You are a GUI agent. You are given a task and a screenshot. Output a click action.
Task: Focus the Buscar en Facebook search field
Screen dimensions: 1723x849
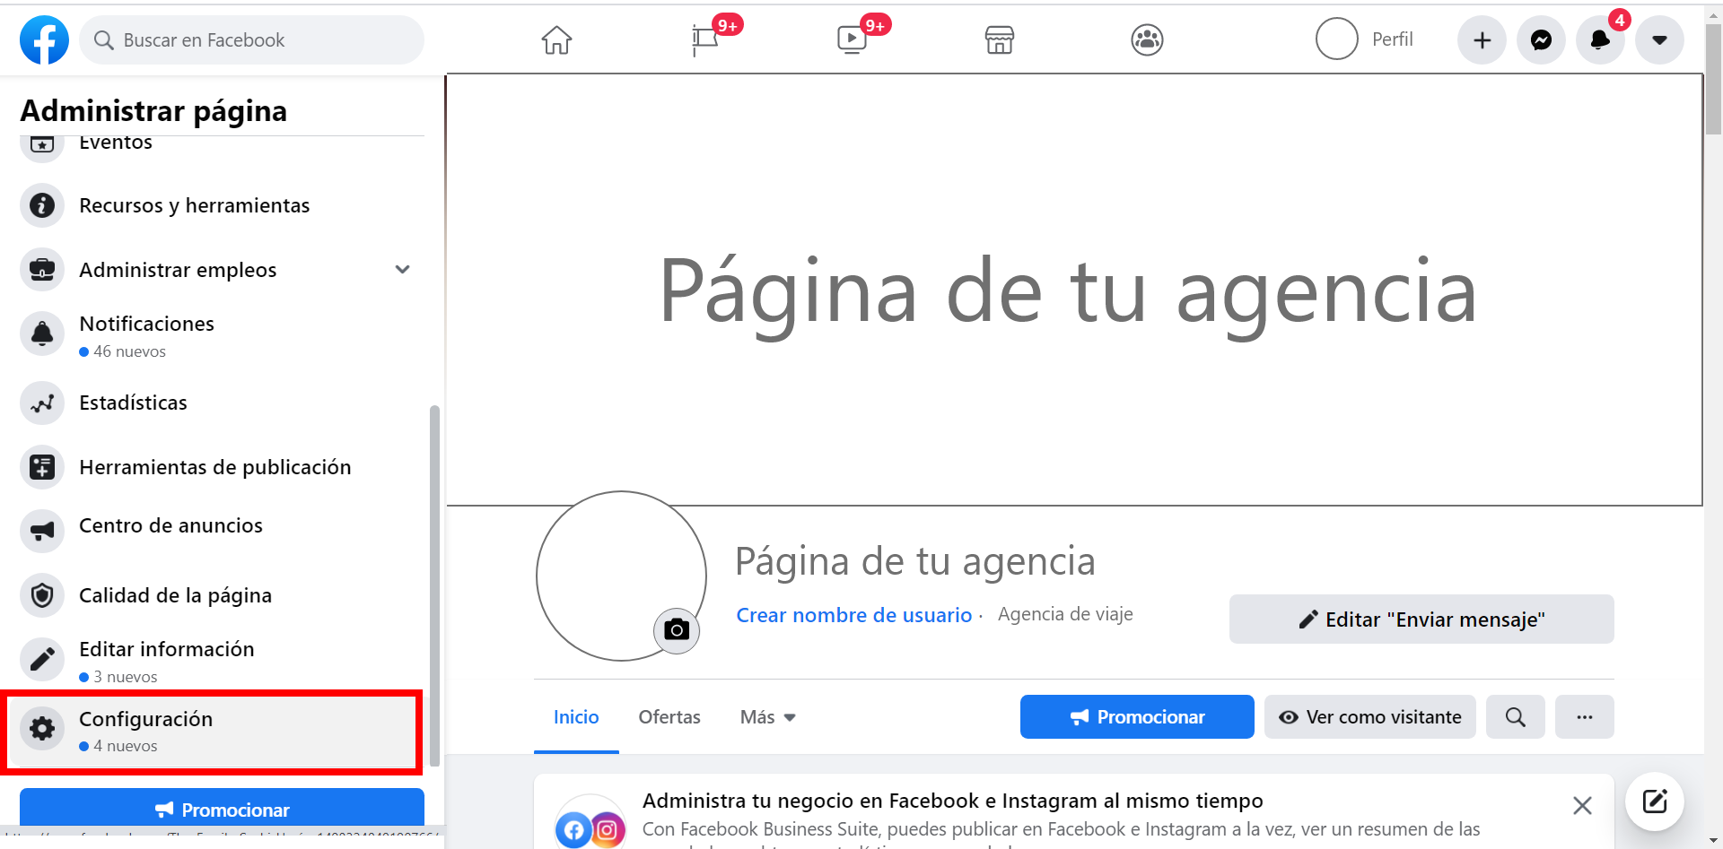(251, 39)
